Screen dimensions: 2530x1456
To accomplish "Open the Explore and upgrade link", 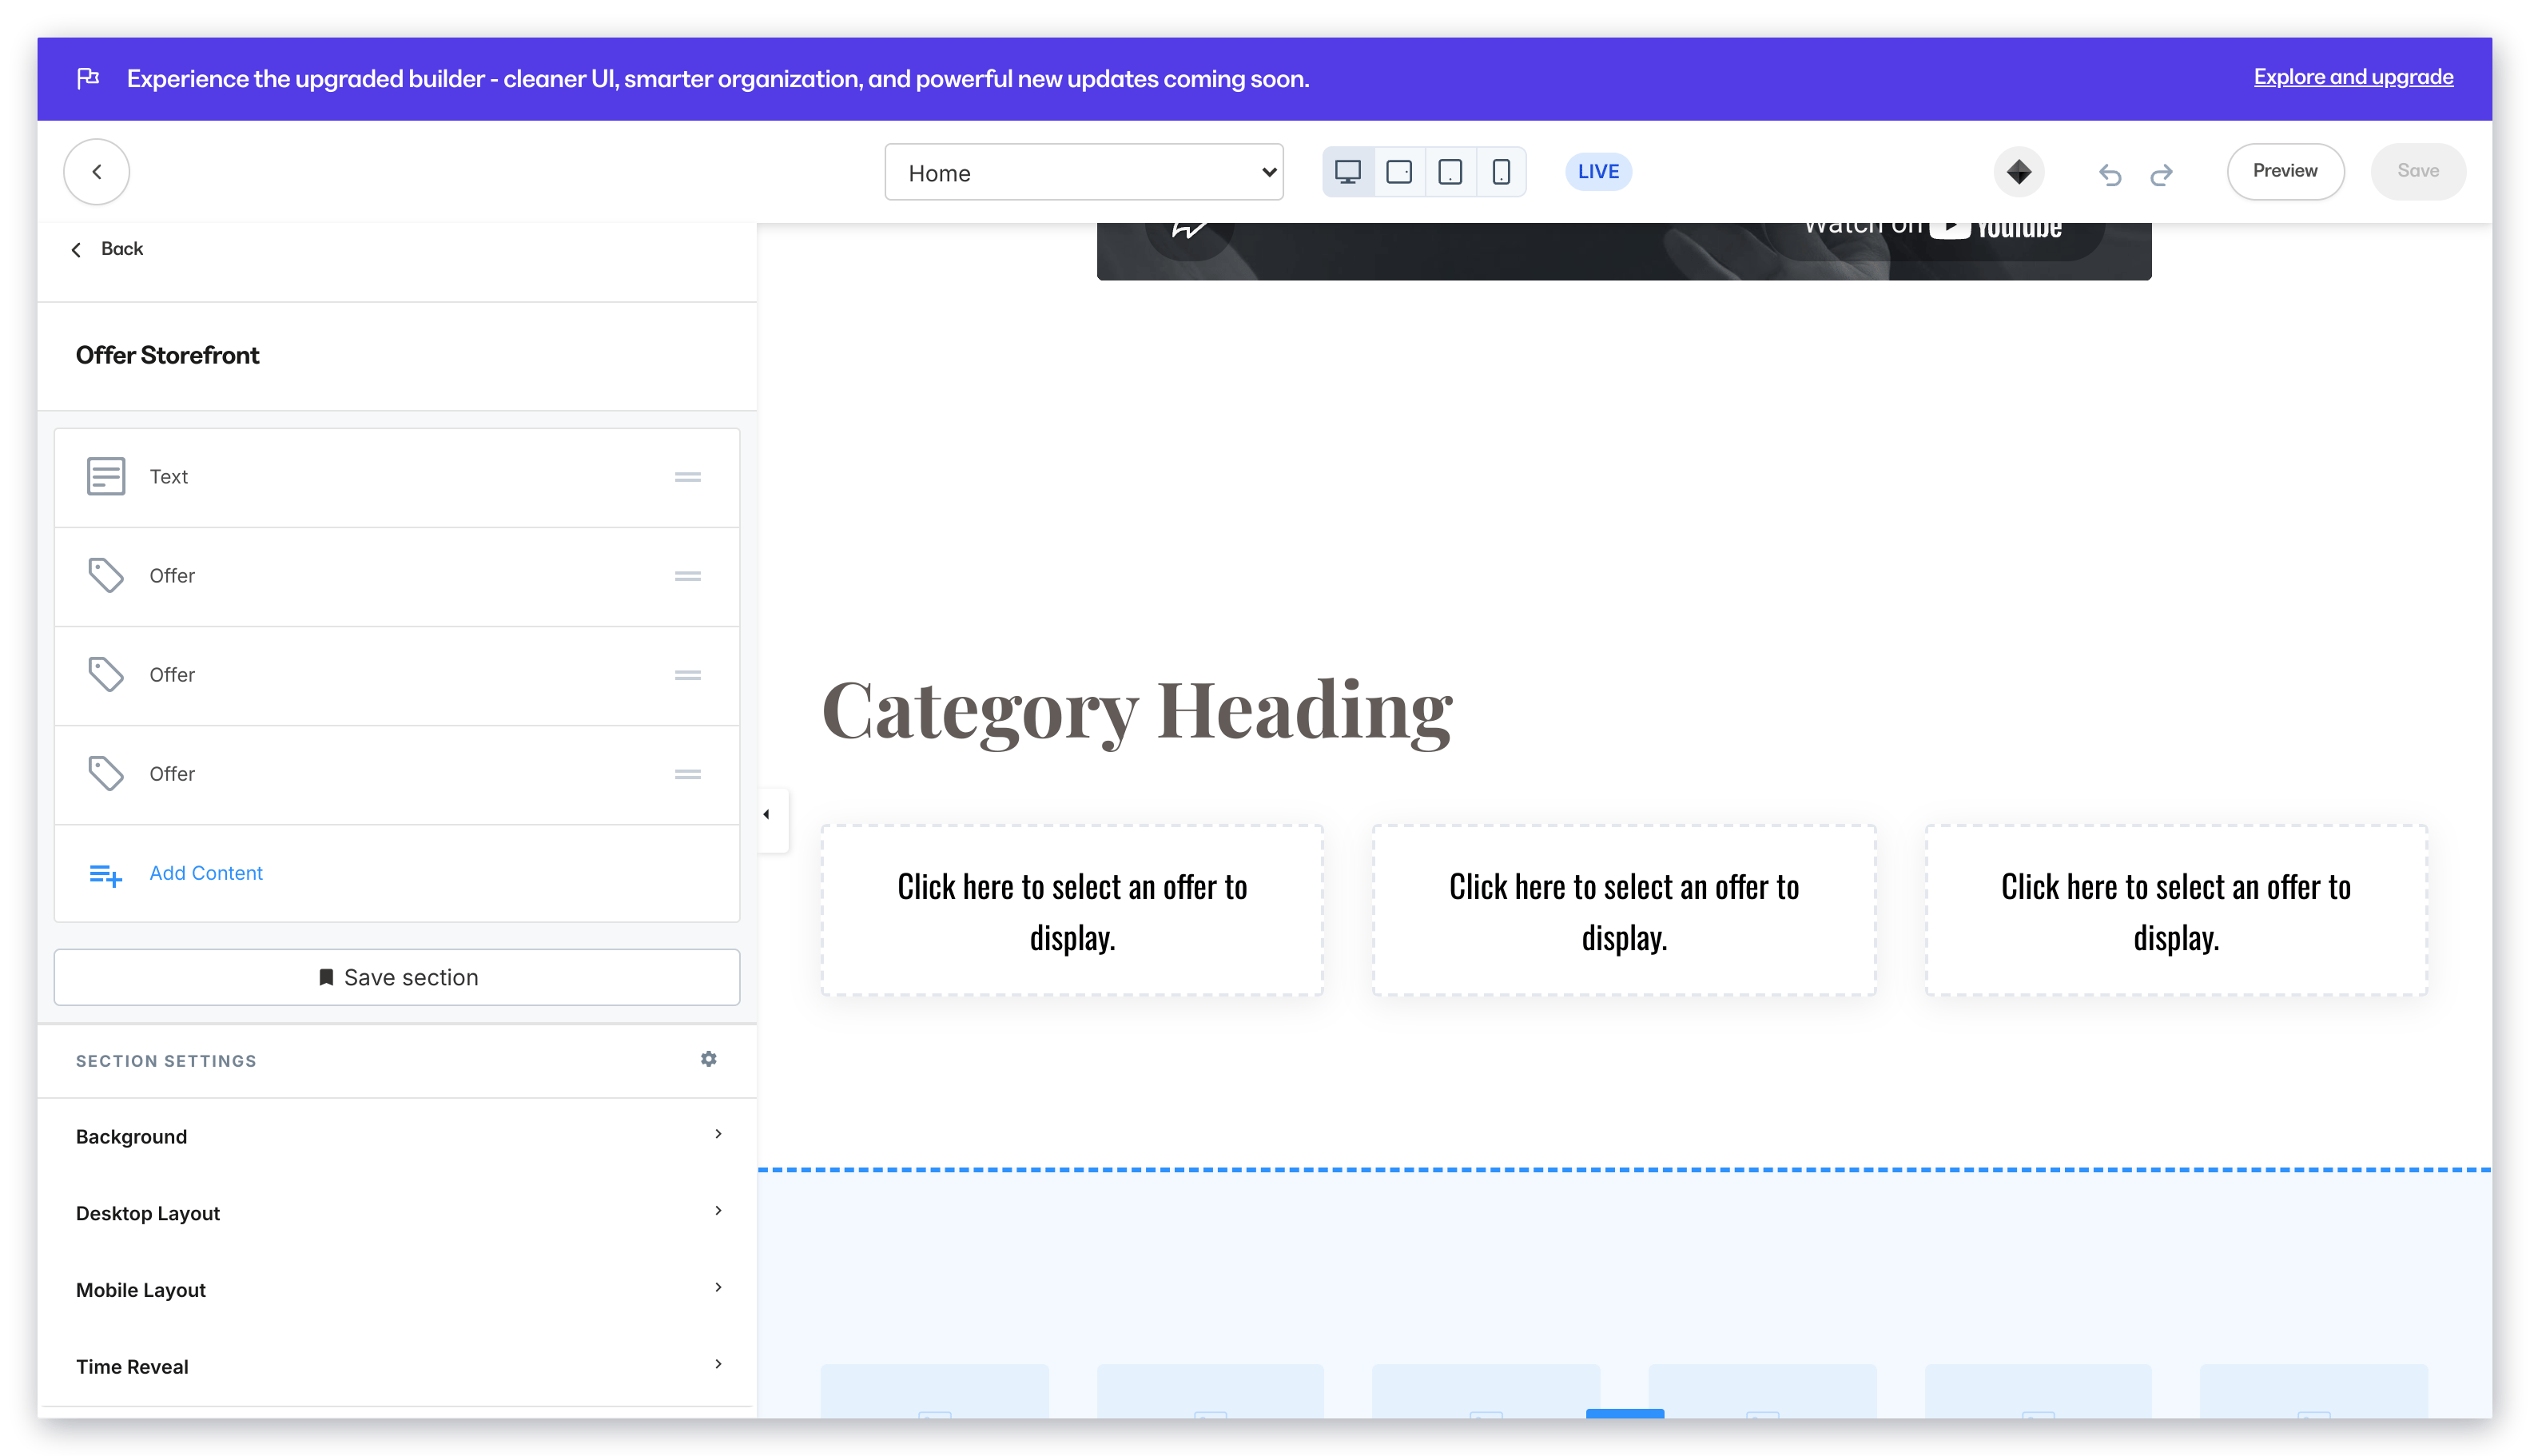I will (2353, 77).
